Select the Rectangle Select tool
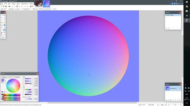Viewport: 190px width, 106px height. pyautogui.click(x=2, y=15)
